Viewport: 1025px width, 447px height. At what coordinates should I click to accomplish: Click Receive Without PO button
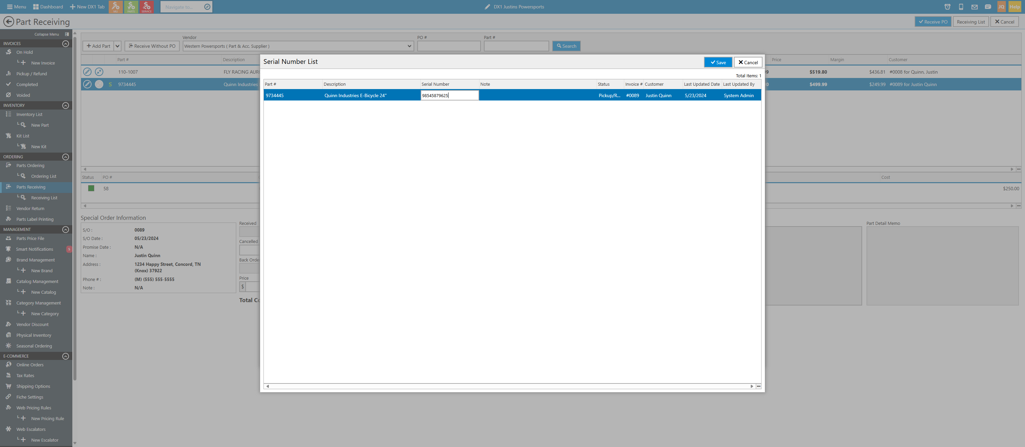click(x=152, y=46)
